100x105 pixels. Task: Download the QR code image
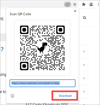(x=65, y=96)
